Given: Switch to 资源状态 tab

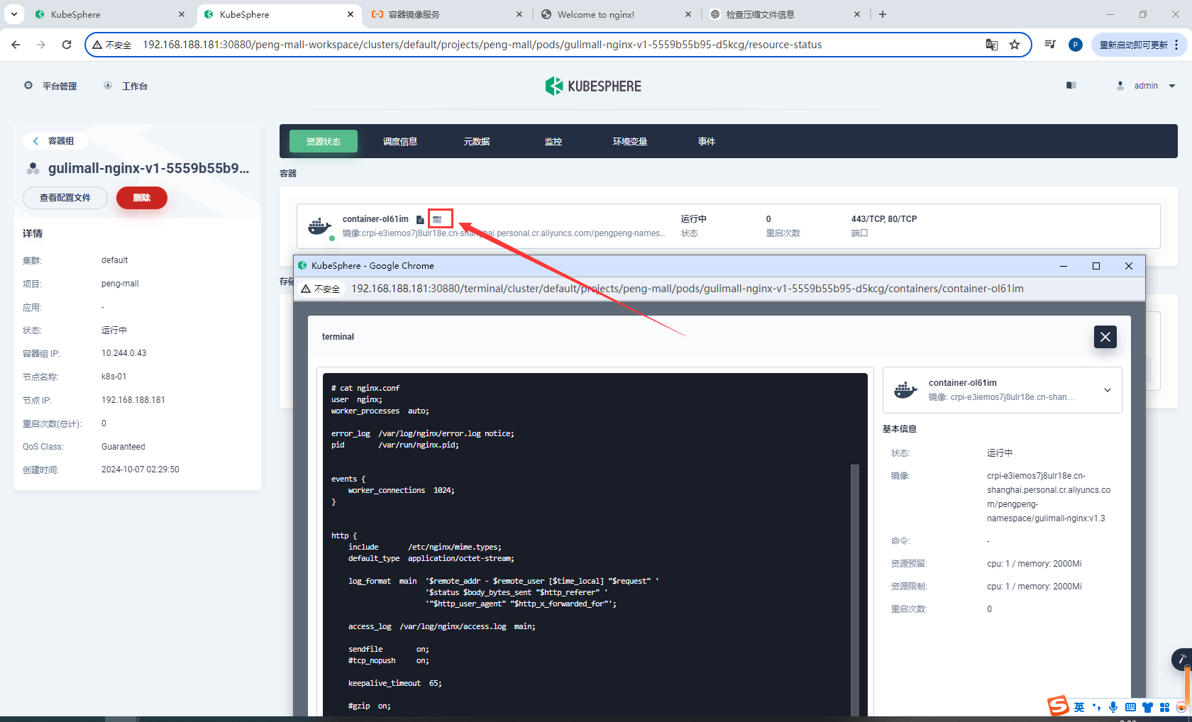Looking at the screenshot, I should tap(324, 141).
